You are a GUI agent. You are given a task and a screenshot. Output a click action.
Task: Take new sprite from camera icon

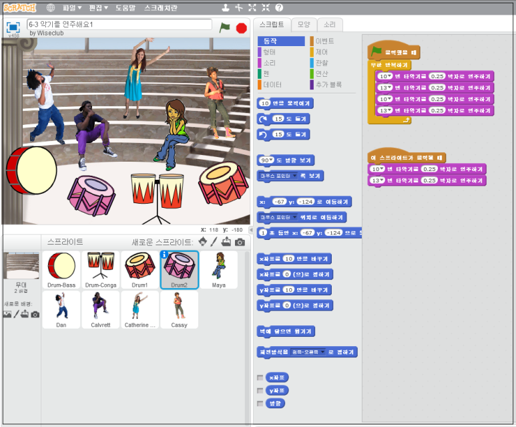pos(240,243)
